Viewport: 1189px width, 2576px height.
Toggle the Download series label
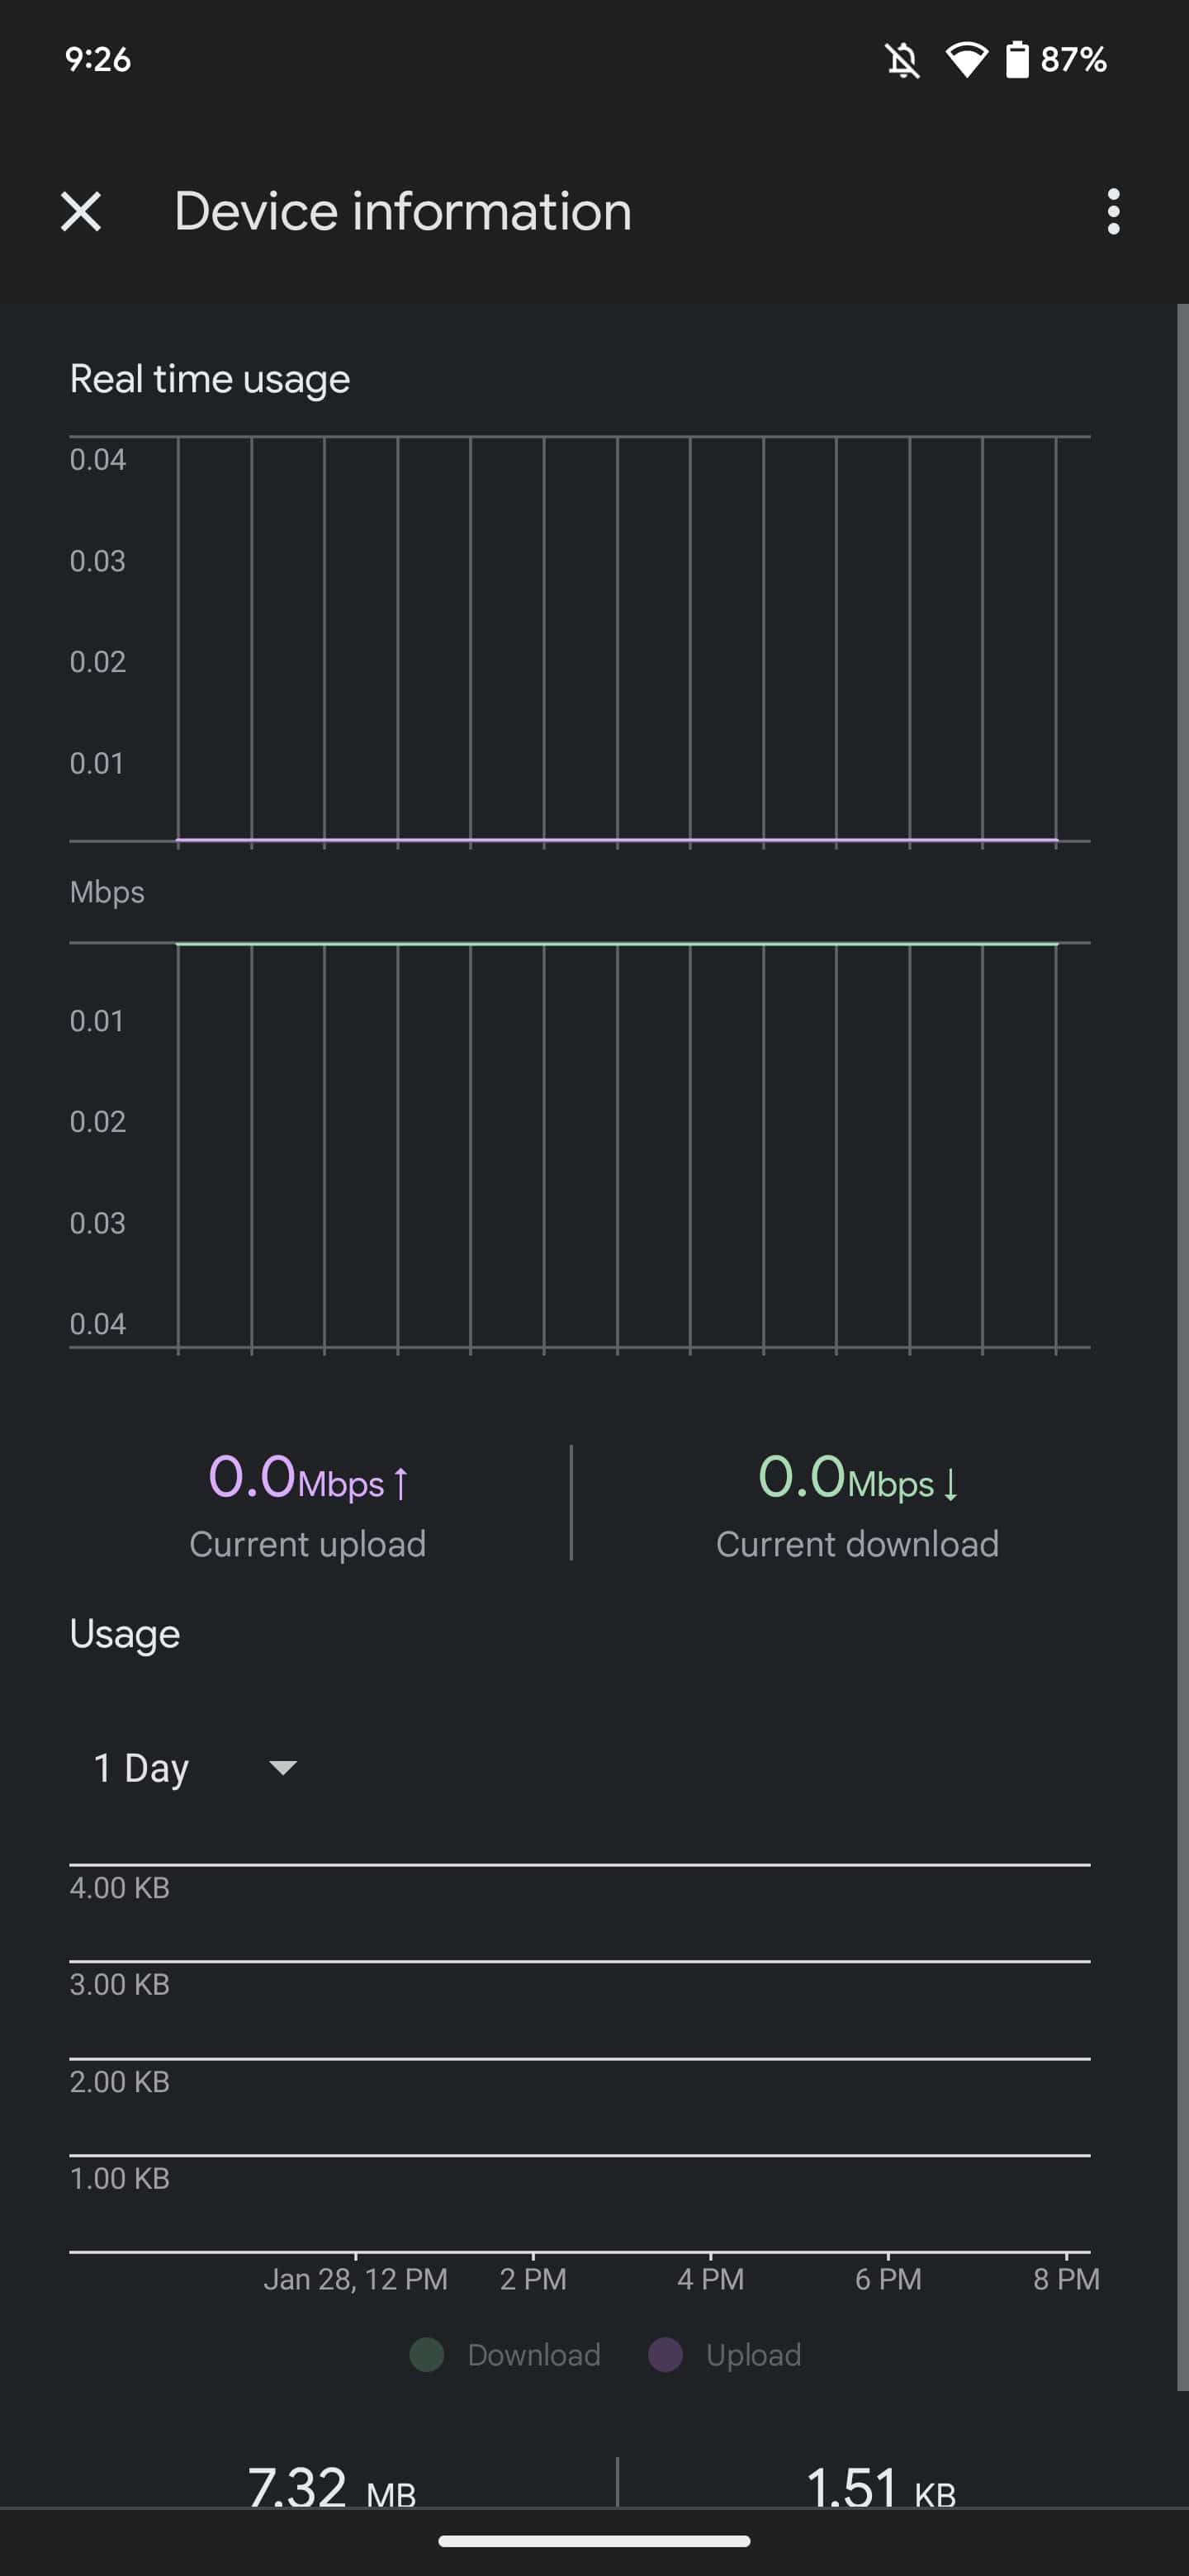click(534, 2355)
